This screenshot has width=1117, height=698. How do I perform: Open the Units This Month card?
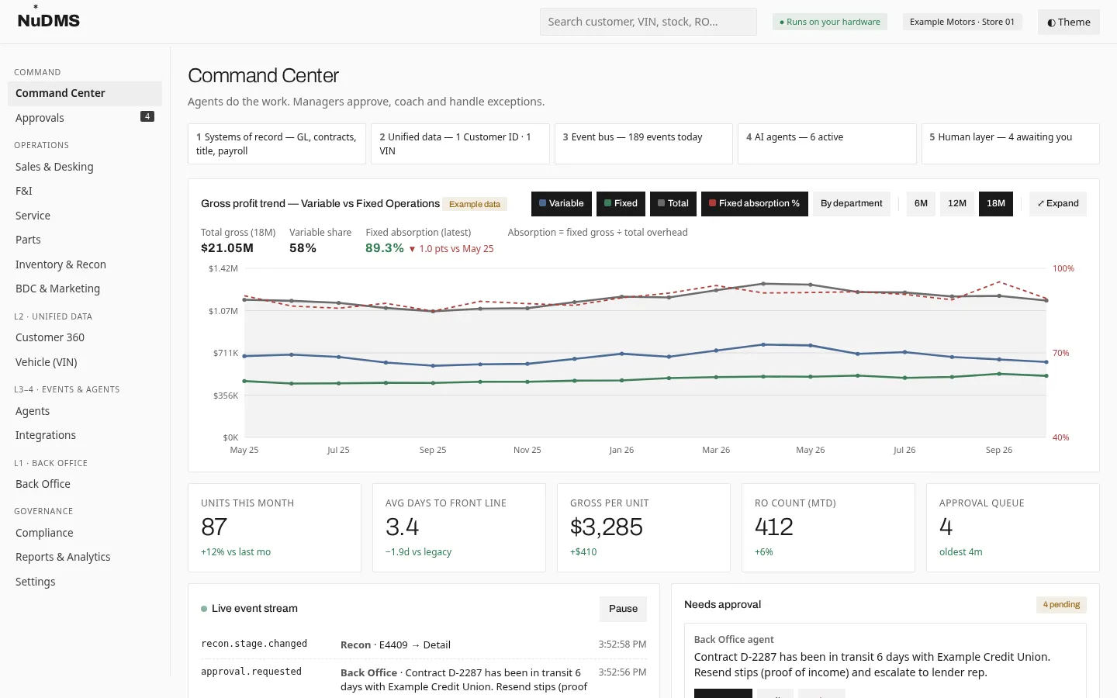tap(275, 528)
